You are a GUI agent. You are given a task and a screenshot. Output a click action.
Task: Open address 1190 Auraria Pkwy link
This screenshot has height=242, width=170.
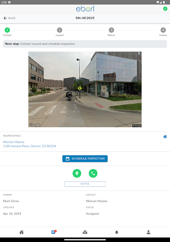tap(29, 146)
